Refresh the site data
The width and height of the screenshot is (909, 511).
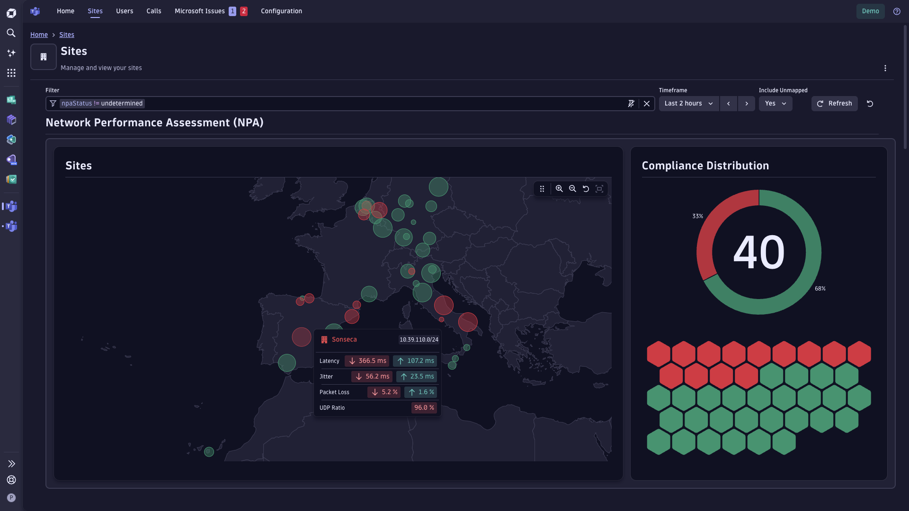pyautogui.click(x=834, y=103)
